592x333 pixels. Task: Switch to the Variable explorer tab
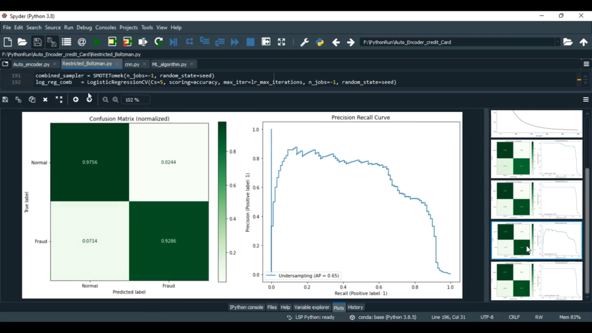click(x=311, y=307)
